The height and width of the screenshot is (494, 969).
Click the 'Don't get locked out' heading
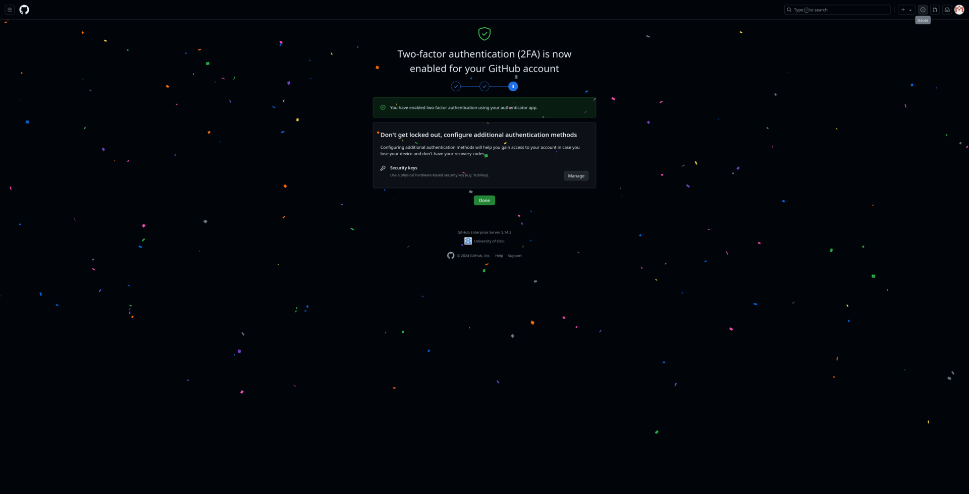pos(478,135)
